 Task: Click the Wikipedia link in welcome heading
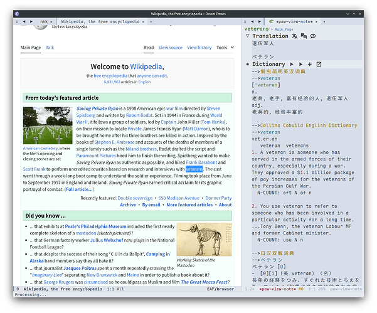146,66
